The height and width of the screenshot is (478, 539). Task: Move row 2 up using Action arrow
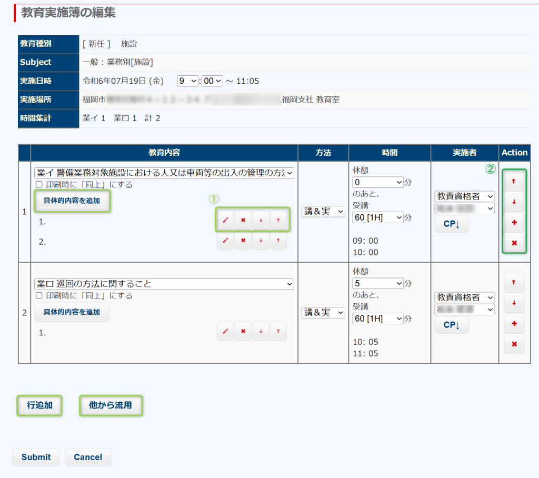click(x=514, y=282)
